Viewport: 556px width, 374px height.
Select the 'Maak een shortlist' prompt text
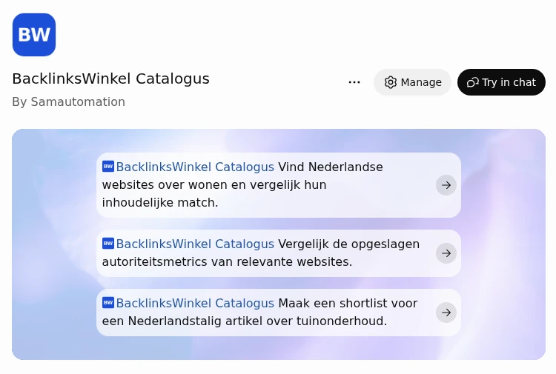(260, 312)
